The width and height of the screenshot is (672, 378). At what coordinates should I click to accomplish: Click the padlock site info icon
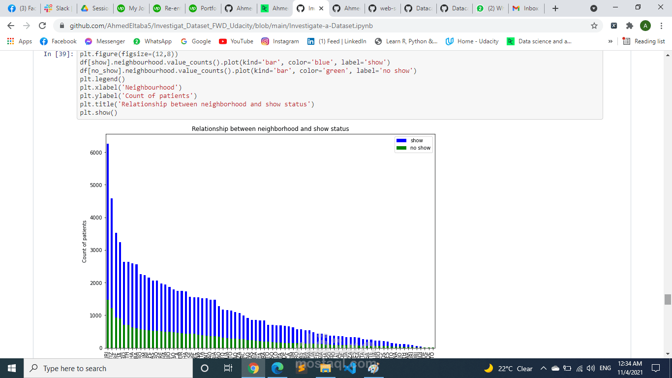[x=62, y=26]
